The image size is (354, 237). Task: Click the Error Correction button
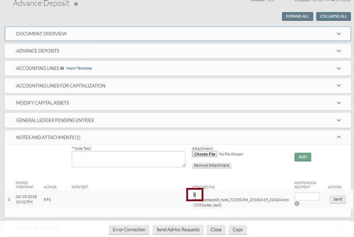[129, 230]
